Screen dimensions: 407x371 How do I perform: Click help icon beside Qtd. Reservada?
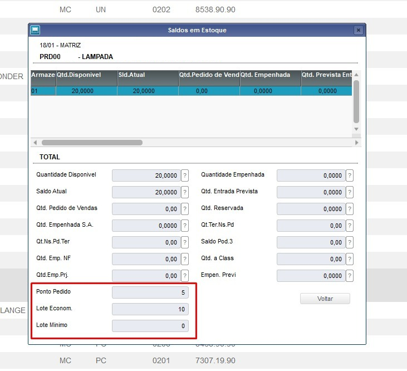pyautogui.click(x=350, y=209)
